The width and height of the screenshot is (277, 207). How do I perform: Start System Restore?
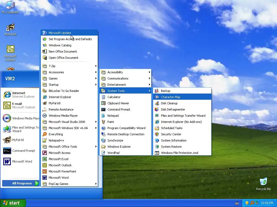182,147
